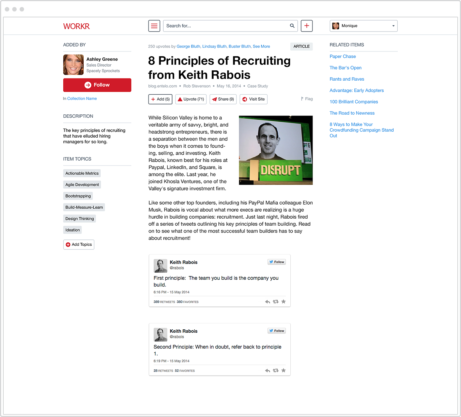Follow Ashley Greene with red button
461x417 pixels.
point(97,85)
